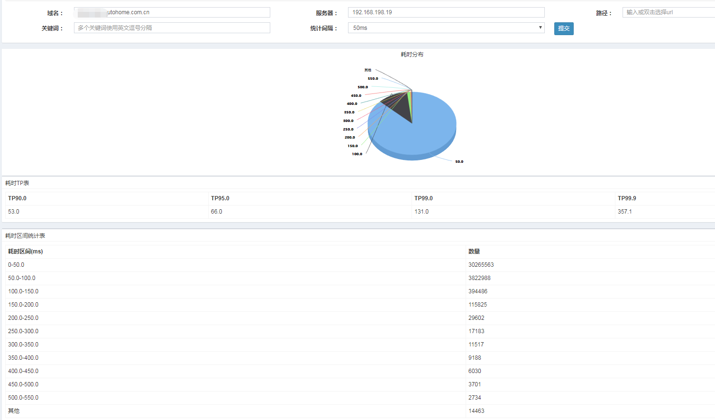Click the TP99.9 column header
Viewport: 715px width, 420px height.
(627, 198)
